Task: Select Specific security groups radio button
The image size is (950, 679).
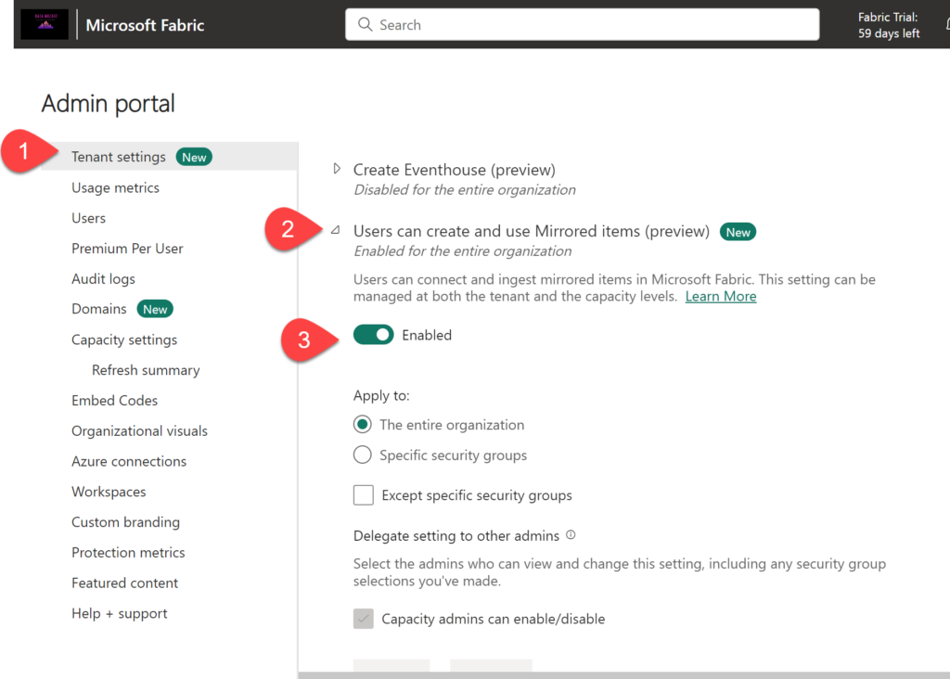Action: [363, 455]
